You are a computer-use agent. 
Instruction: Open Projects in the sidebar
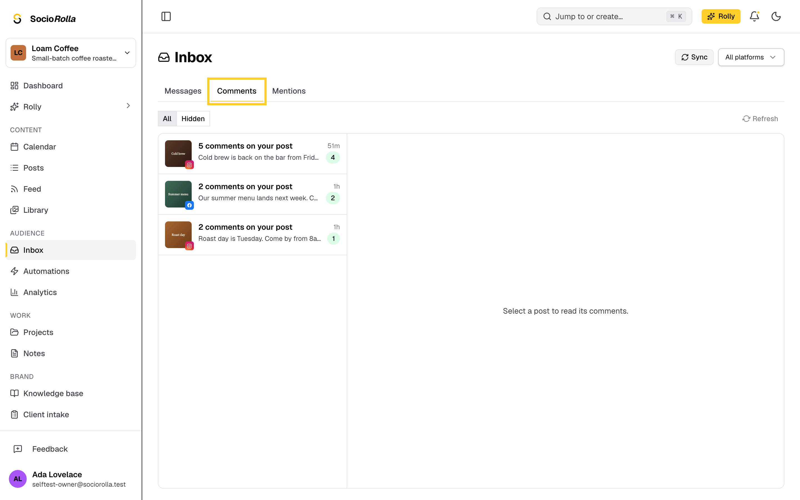tap(71, 332)
